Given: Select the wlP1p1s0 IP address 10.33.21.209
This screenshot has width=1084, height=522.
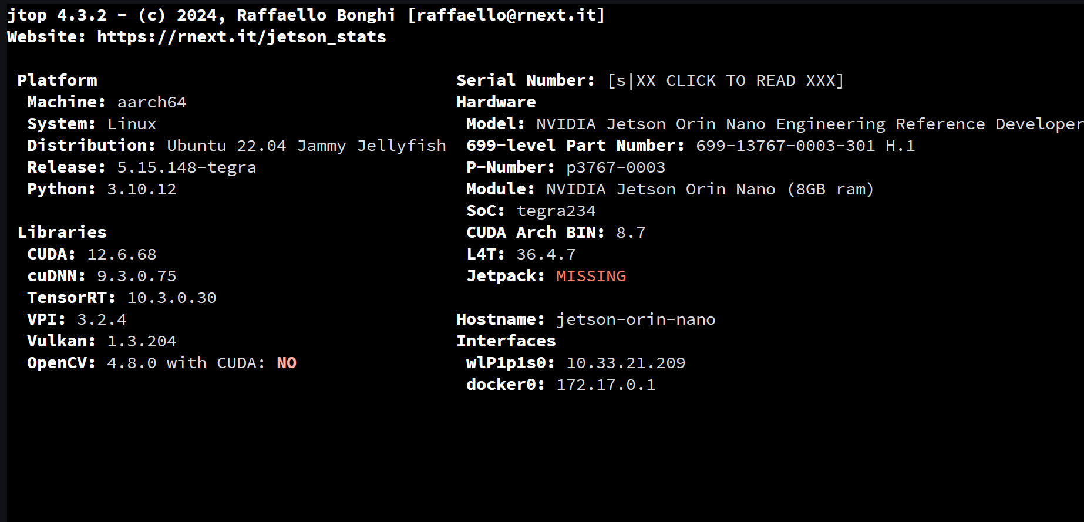Looking at the screenshot, I should tap(625, 363).
